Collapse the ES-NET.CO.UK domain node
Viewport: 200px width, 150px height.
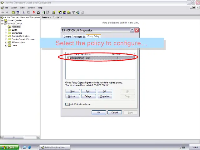point(2,24)
